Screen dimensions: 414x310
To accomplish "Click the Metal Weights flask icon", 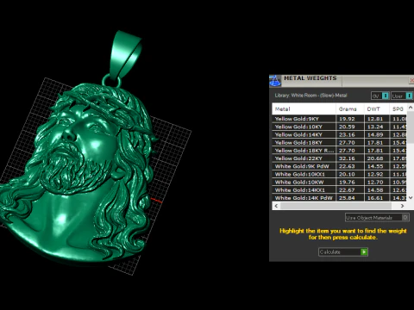I will click(x=275, y=81).
